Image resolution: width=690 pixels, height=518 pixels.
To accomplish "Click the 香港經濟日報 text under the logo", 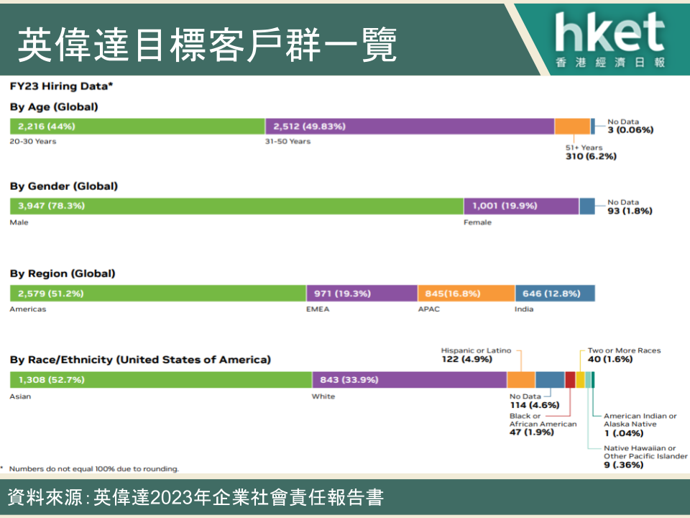I will point(610,62).
